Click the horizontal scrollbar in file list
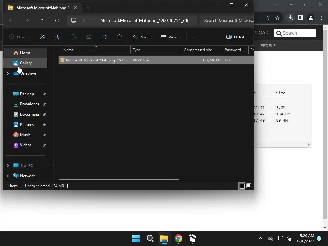328x246 pixels. click(x=119, y=179)
